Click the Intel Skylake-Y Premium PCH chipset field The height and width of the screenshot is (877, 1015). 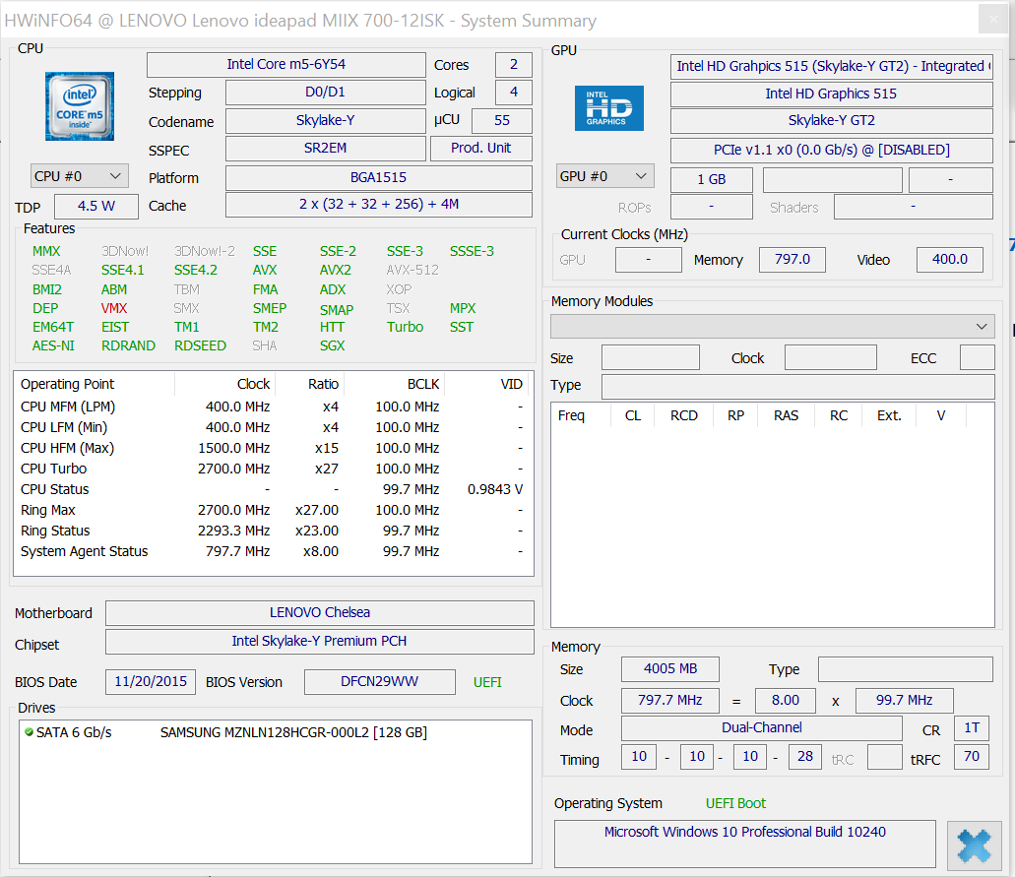click(319, 642)
